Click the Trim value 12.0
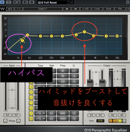 (x=100, y=121)
